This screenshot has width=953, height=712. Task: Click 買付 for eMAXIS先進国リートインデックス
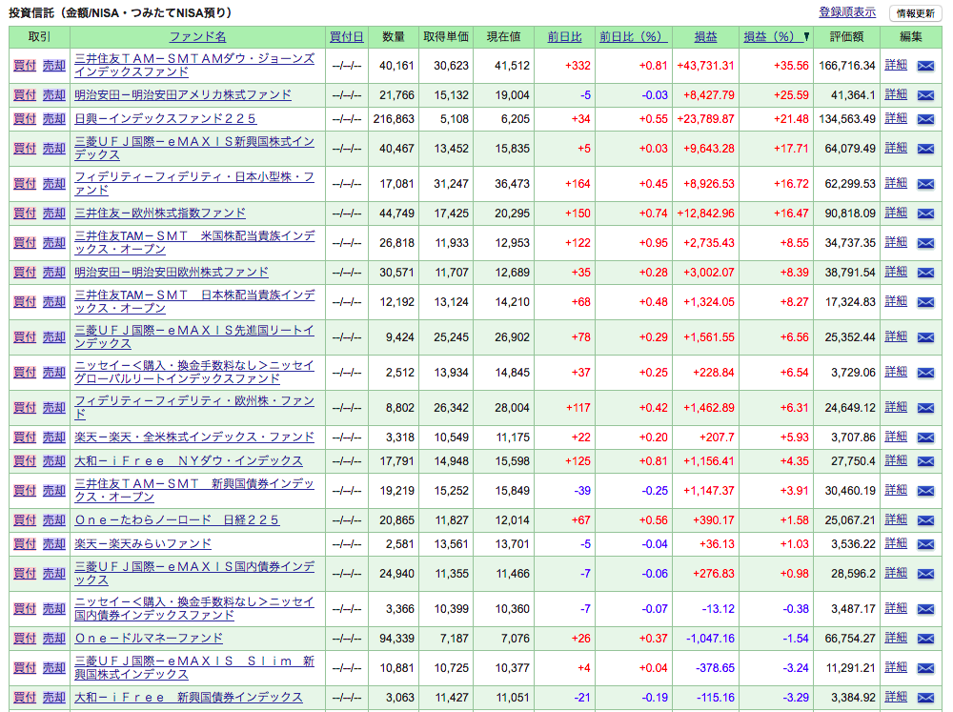(25, 336)
